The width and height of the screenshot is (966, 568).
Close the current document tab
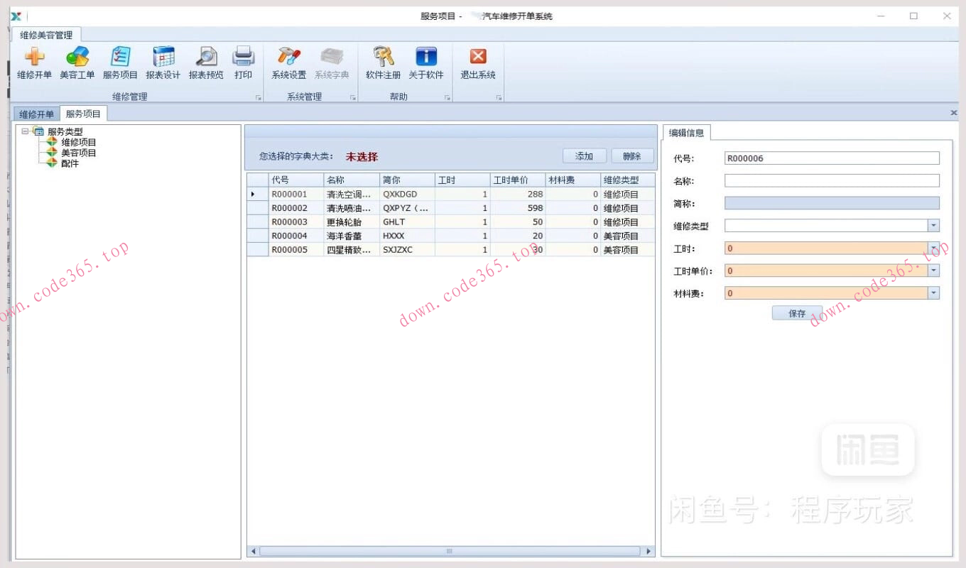(954, 113)
